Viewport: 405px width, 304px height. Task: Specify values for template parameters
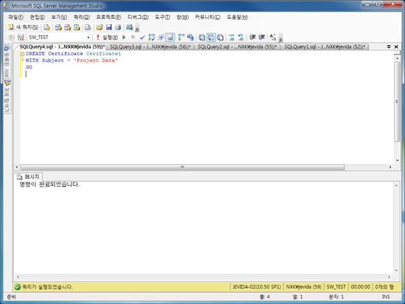click(x=273, y=38)
